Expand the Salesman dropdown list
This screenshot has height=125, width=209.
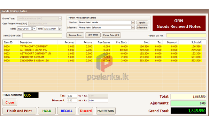tap(133, 27)
